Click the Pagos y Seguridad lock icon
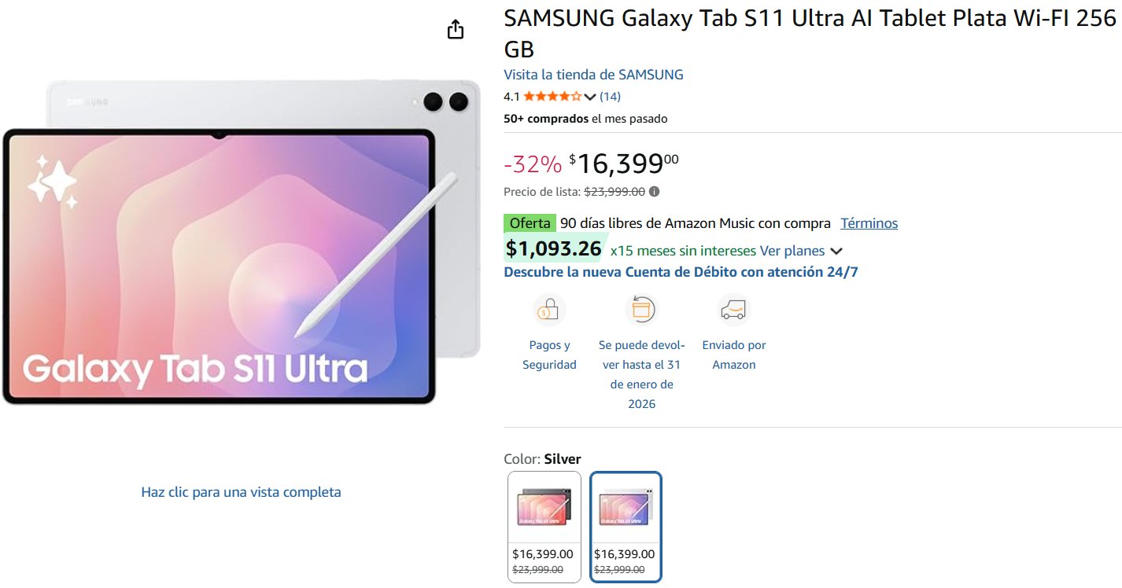 548,311
